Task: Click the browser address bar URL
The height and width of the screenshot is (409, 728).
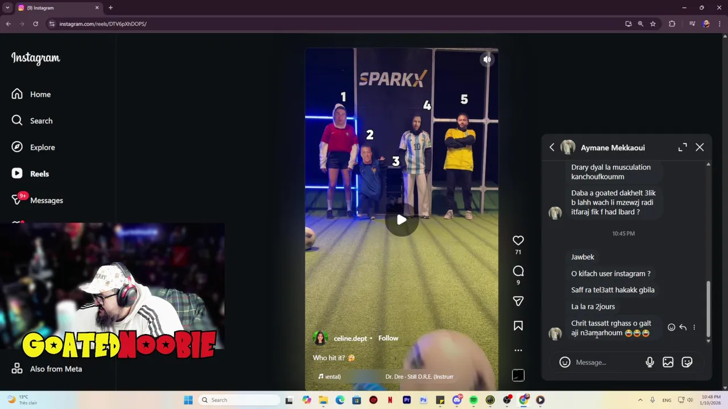Action: coord(103,24)
